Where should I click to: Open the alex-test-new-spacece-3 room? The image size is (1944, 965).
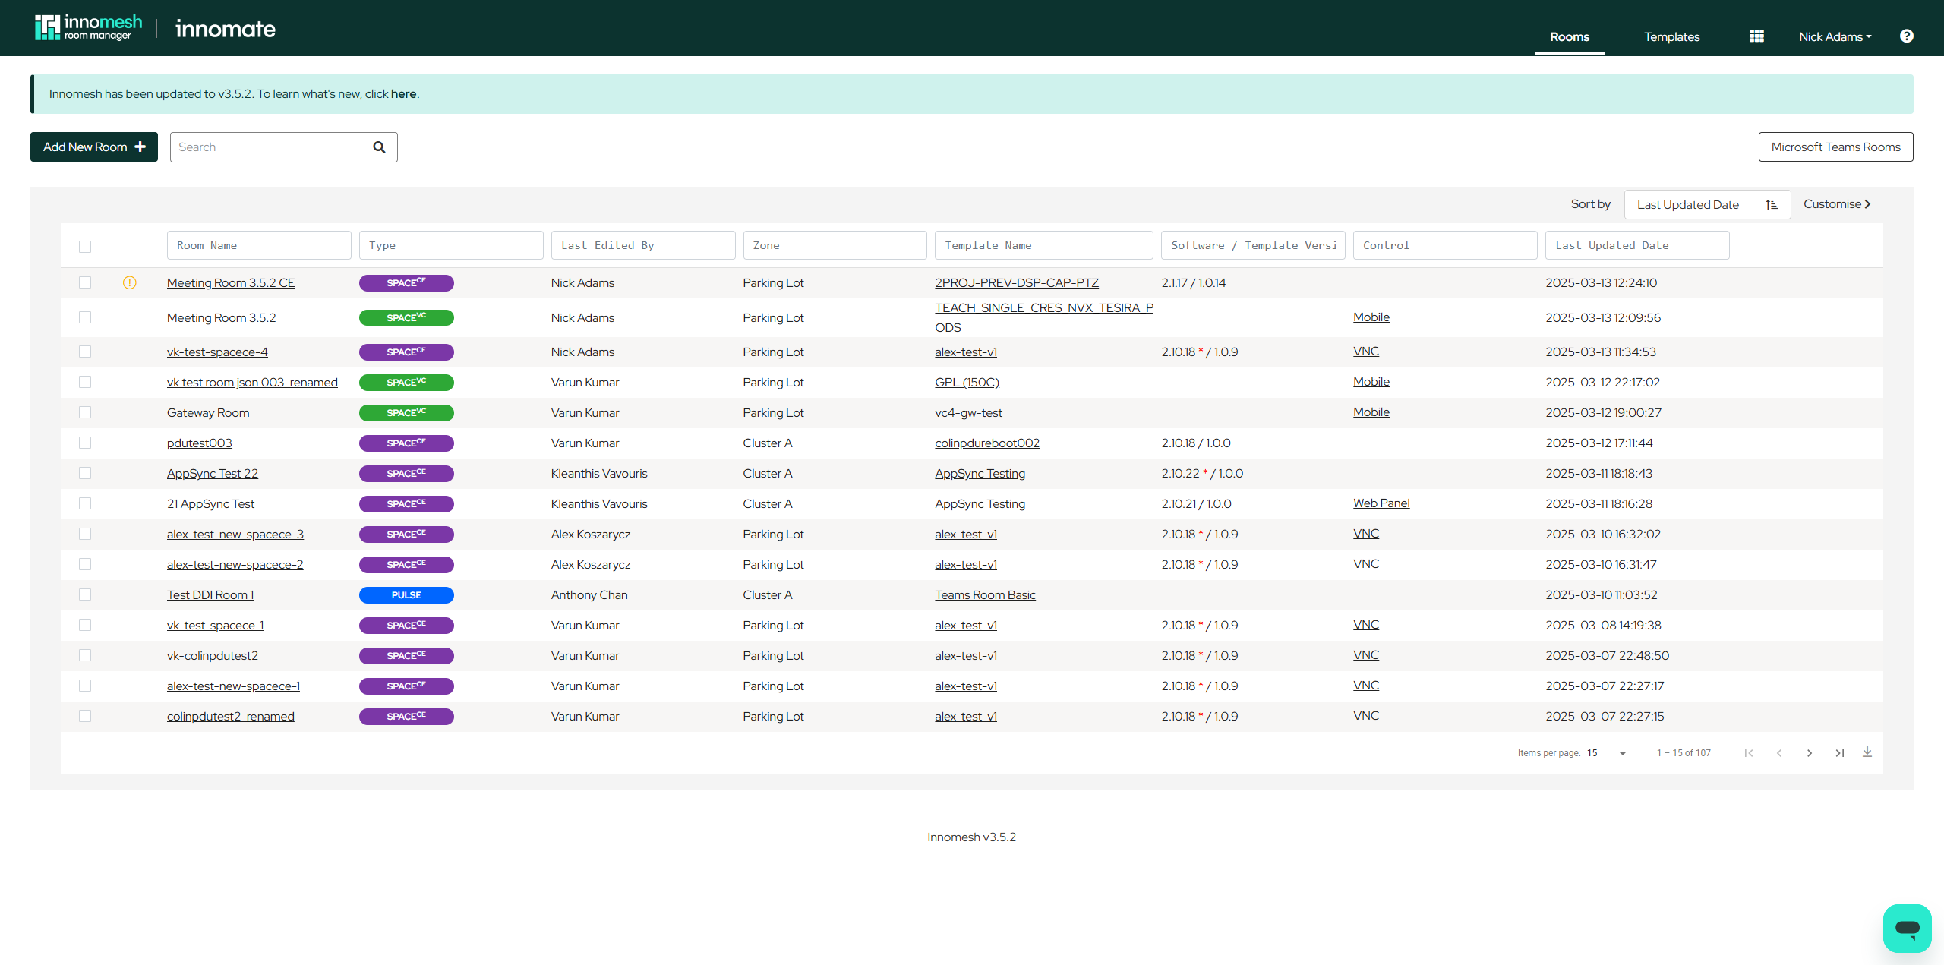(235, 535)
